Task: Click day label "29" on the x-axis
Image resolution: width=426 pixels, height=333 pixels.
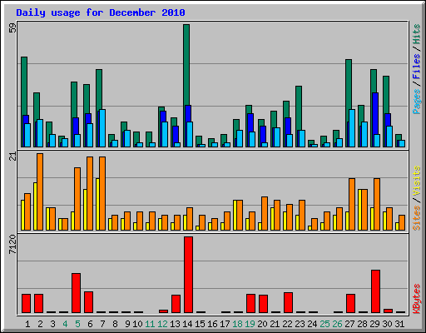Action: [x=374, y=324]
